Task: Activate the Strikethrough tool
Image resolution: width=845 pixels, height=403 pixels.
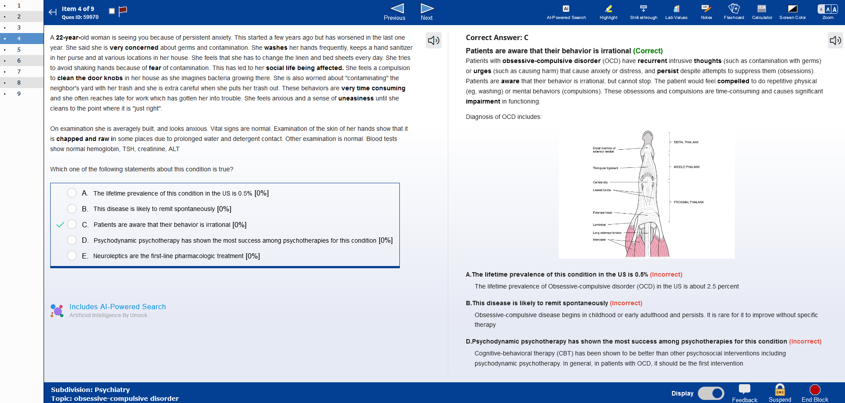Action: (643, 12)
